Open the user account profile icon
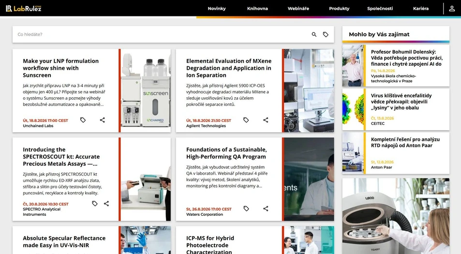This screenshot has height=254, width=461. point(452,9)
